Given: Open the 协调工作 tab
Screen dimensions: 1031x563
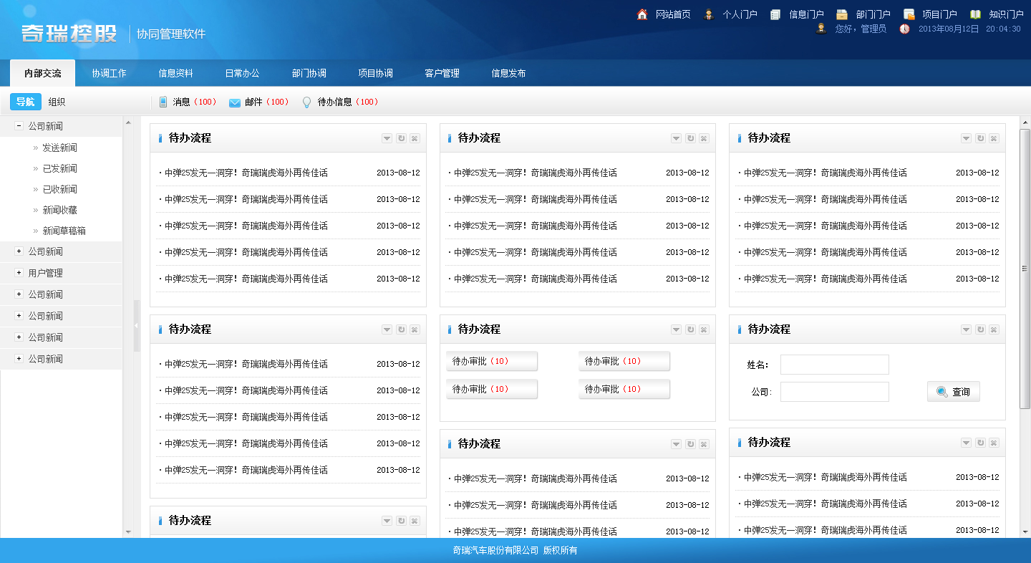Looking at the screenshot, I should (109, 73).
